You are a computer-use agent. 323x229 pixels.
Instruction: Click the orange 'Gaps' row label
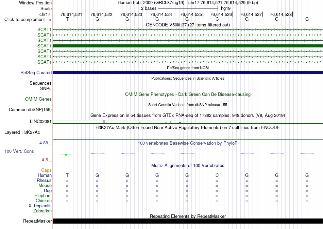click(x=46, y=170)
